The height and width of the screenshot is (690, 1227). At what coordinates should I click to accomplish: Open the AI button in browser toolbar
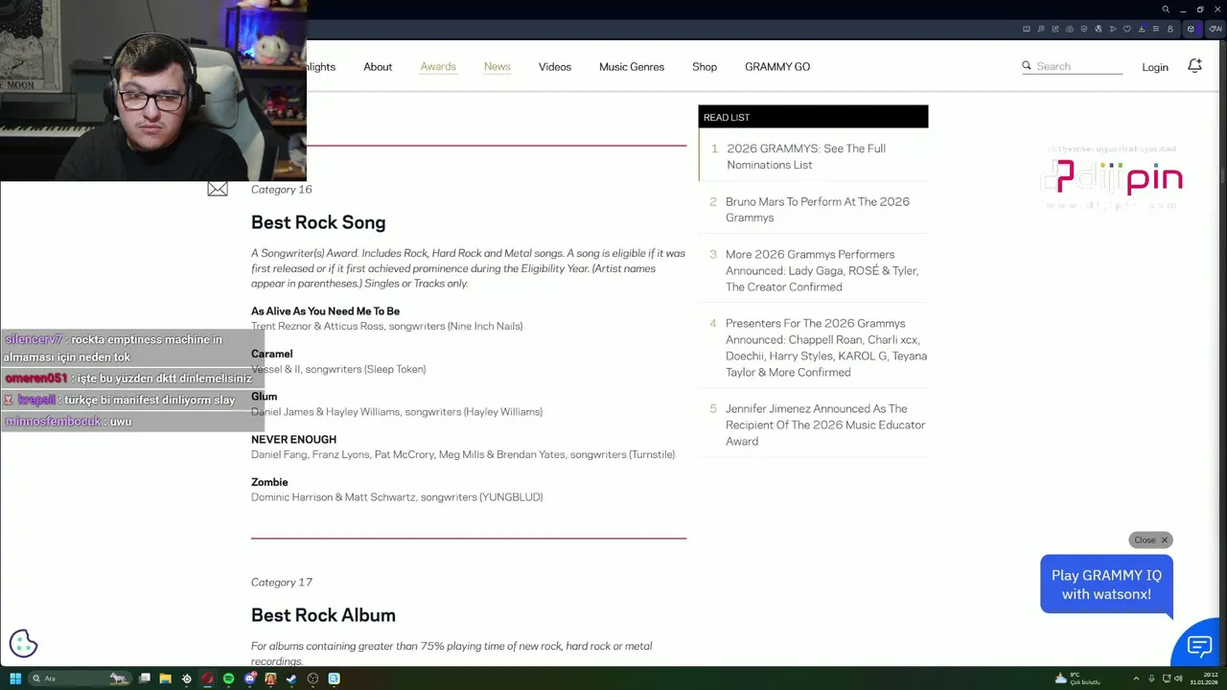[1217, 29]
